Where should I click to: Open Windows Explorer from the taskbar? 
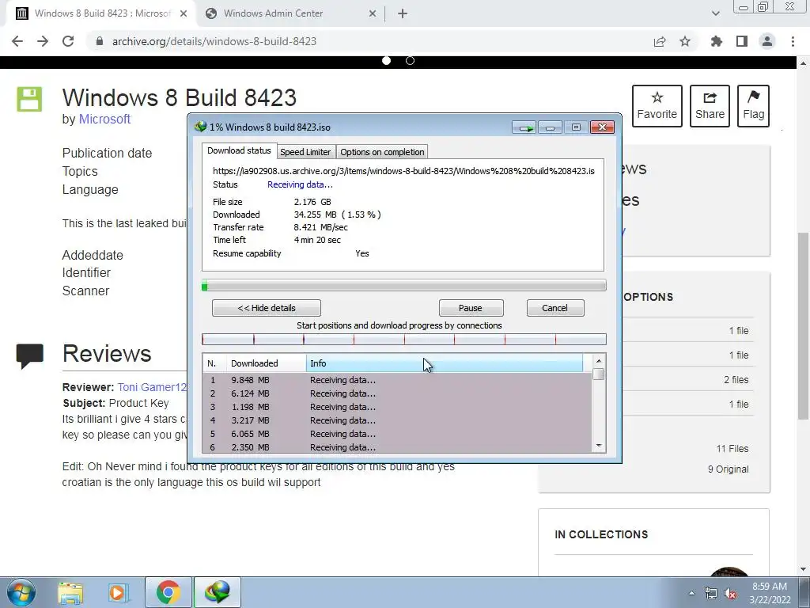70,593
